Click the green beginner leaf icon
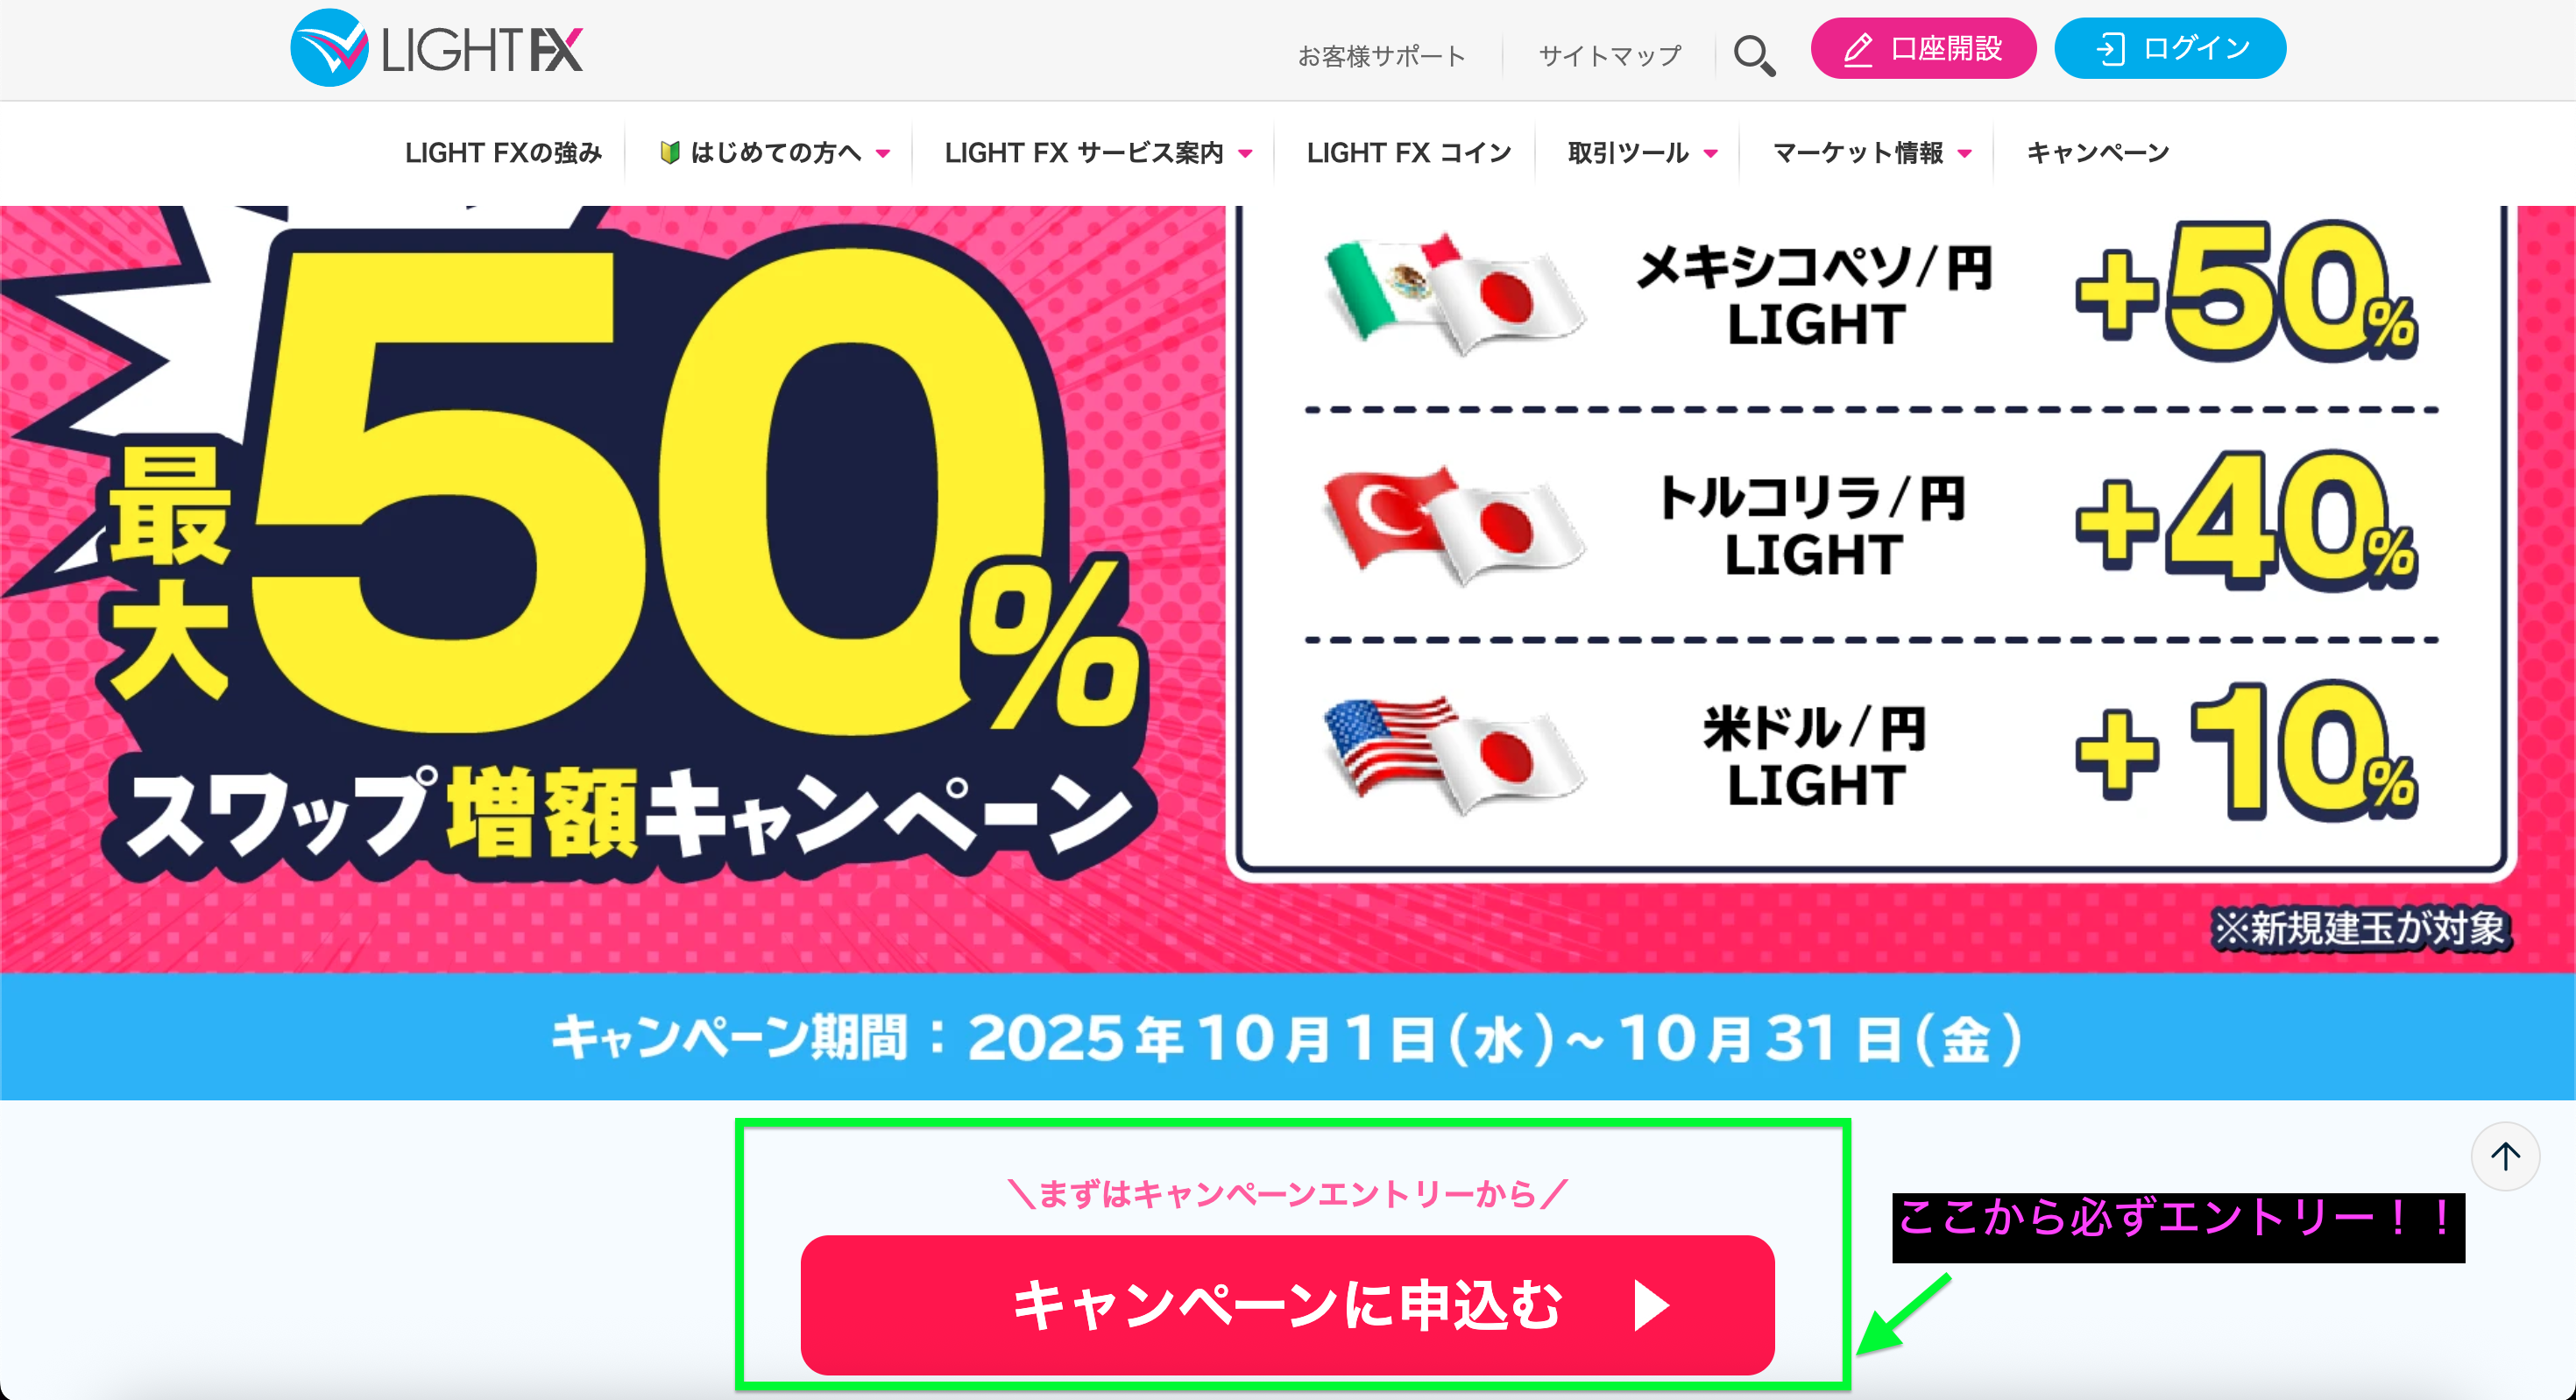The width and height of the screenshot is (2576, 1400). click(x=670, y=153)
